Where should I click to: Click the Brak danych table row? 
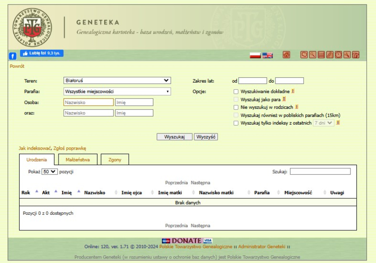[x=188, y=203]
